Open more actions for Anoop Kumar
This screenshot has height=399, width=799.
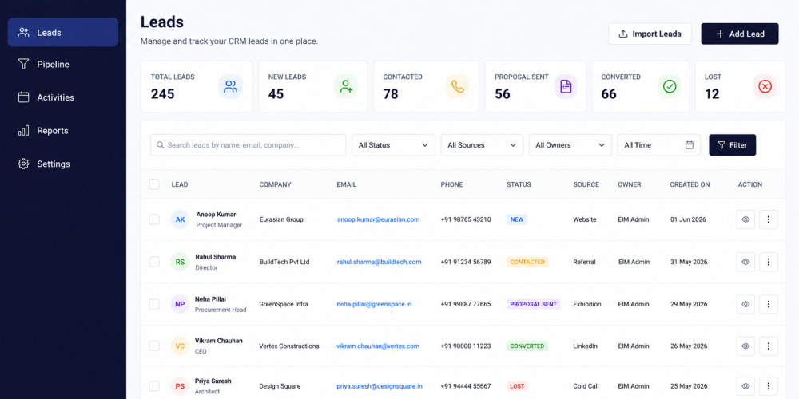769,219
